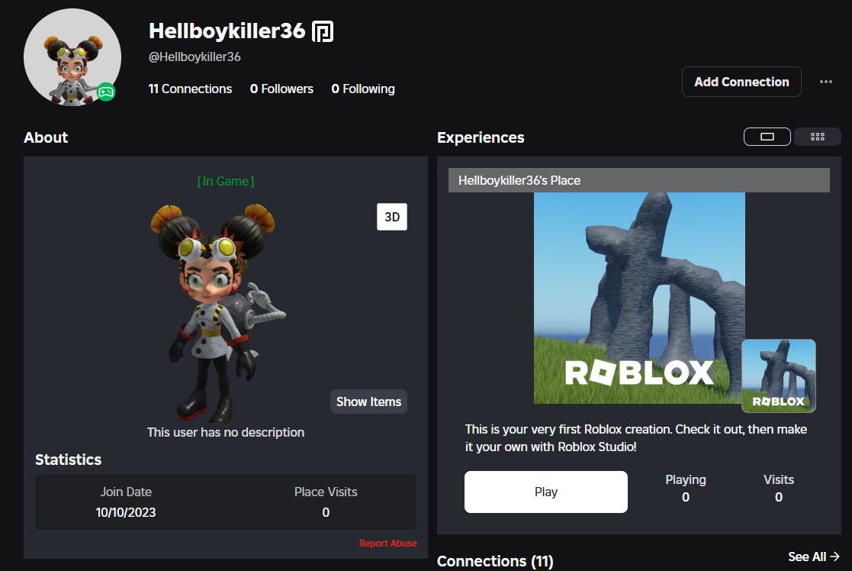Image resolution: width=852 pixels, height=571 pixels.
Task: Click the 'This user has no description' text
Action: (226, 432)
